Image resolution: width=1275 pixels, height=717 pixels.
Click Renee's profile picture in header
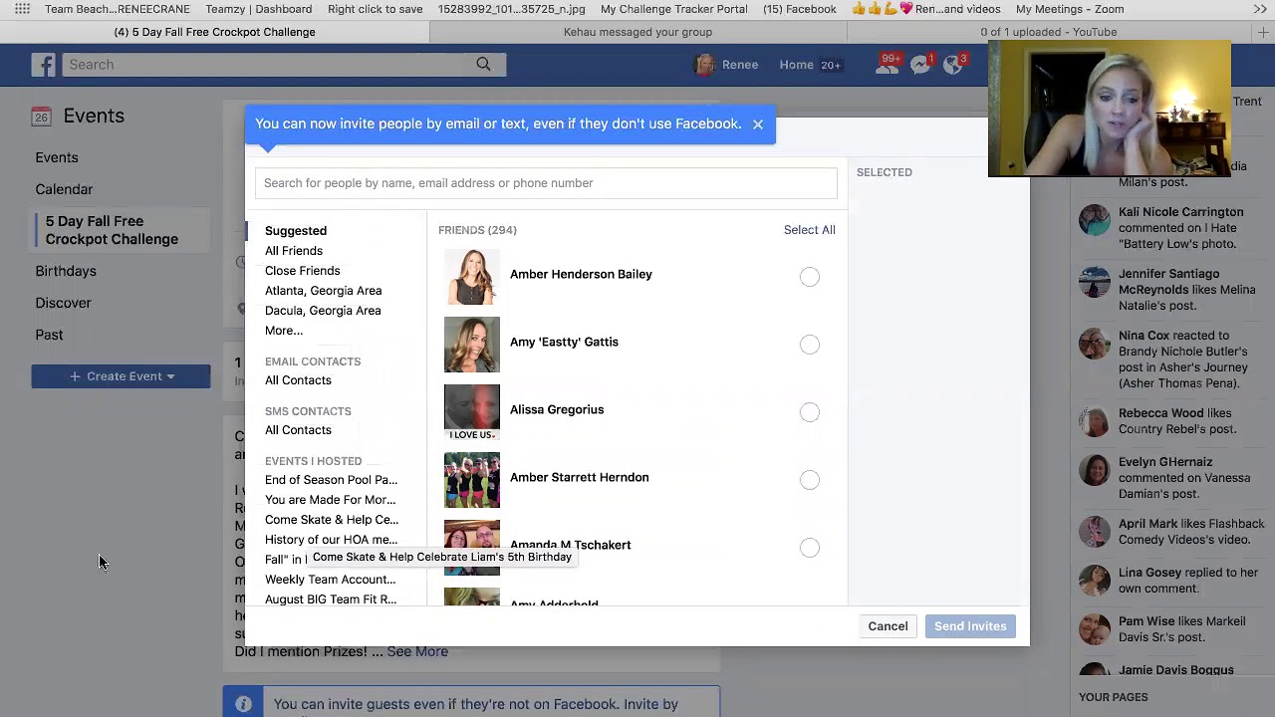(x=705, y=65)
